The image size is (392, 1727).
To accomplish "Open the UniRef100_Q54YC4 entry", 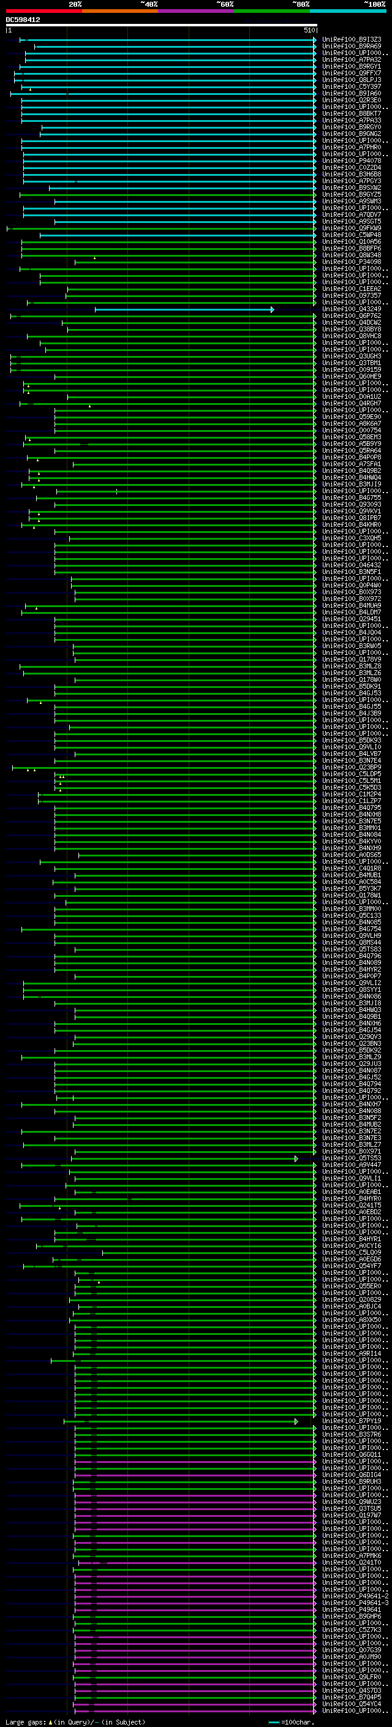I will [352, 1704].
